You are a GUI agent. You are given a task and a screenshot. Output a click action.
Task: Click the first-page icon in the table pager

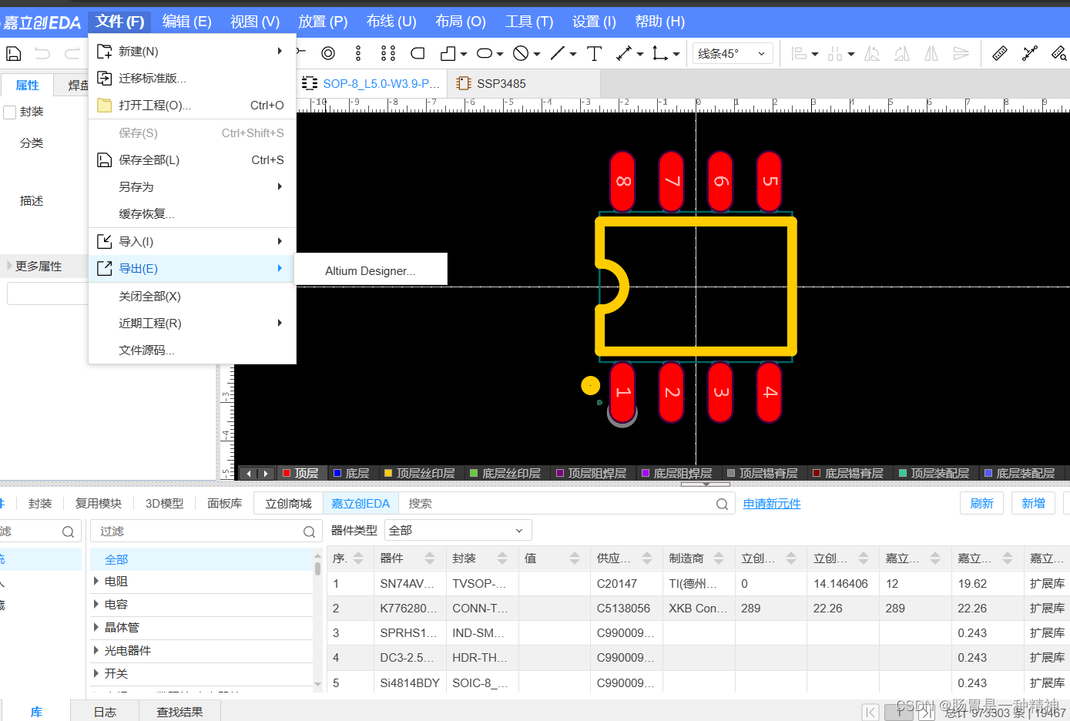(870, 712)
